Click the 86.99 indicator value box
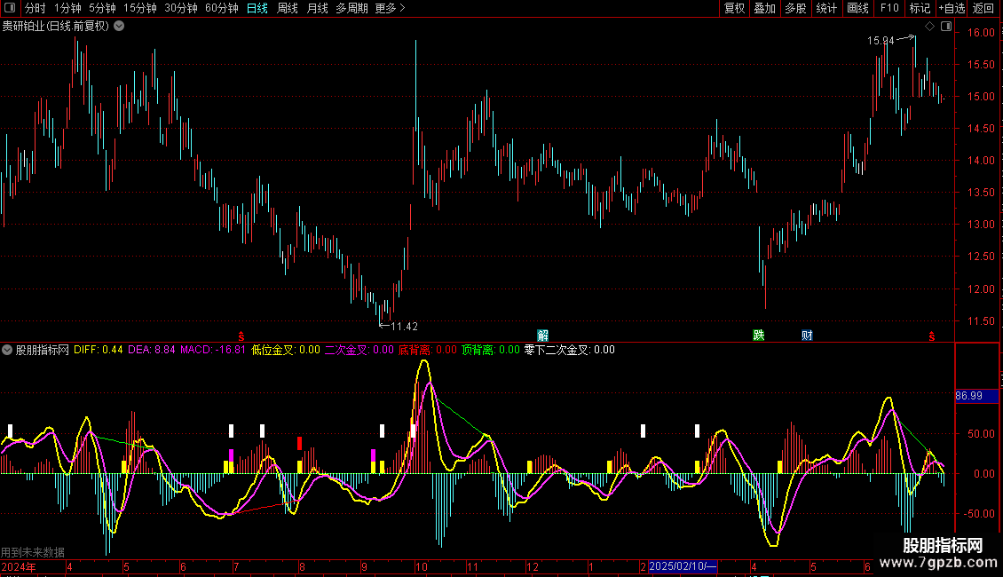This screenshot has height=577, width=1003. click(x=976, y=396)
